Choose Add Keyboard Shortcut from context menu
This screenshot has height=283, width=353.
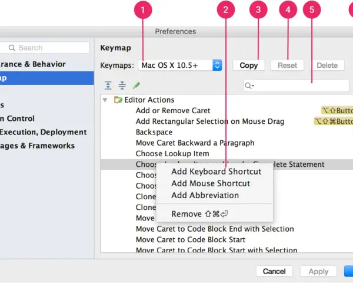point(216,172)
